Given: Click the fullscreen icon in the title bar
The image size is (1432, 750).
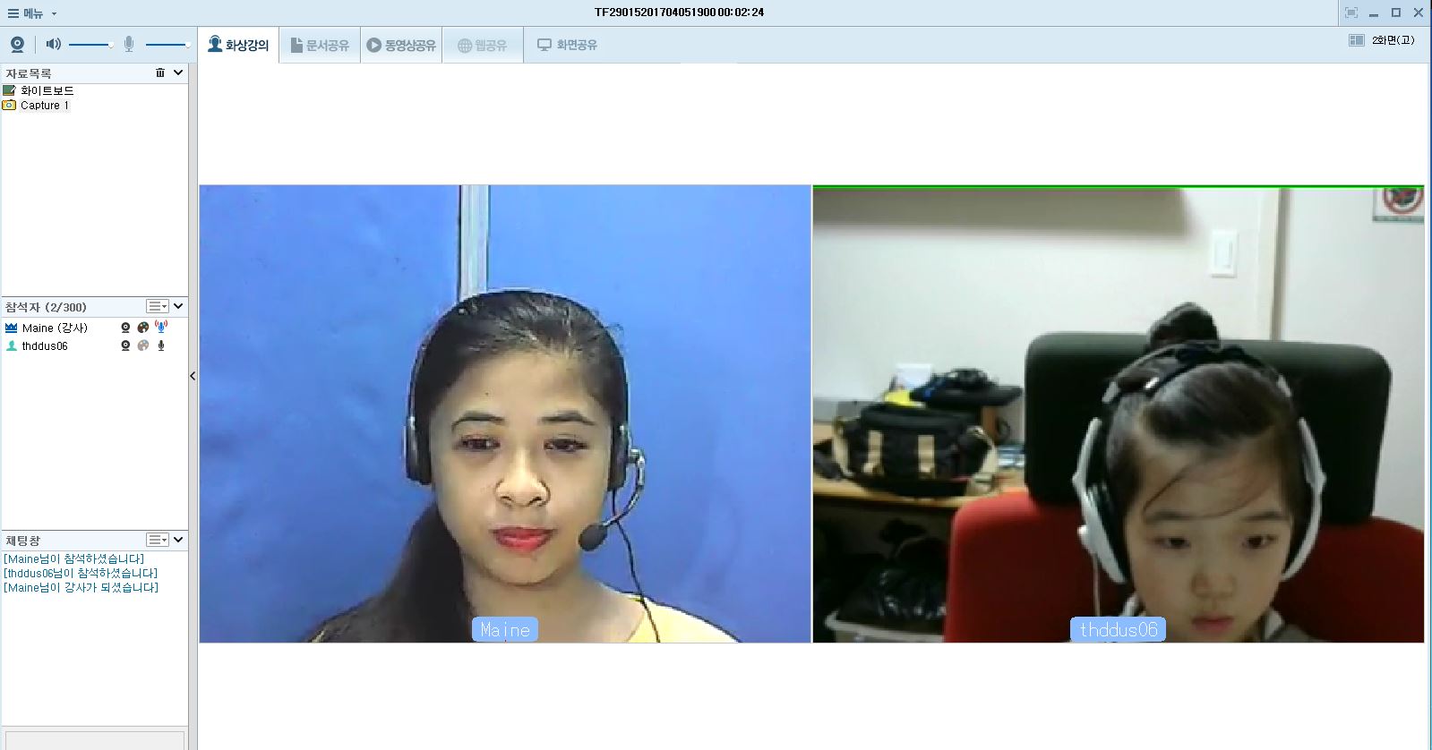Looking at the screenshot, I should tap(1351, 13).
